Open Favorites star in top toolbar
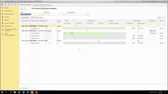The image size is (168, 94). pyautogui.click(x=5, y=5)
